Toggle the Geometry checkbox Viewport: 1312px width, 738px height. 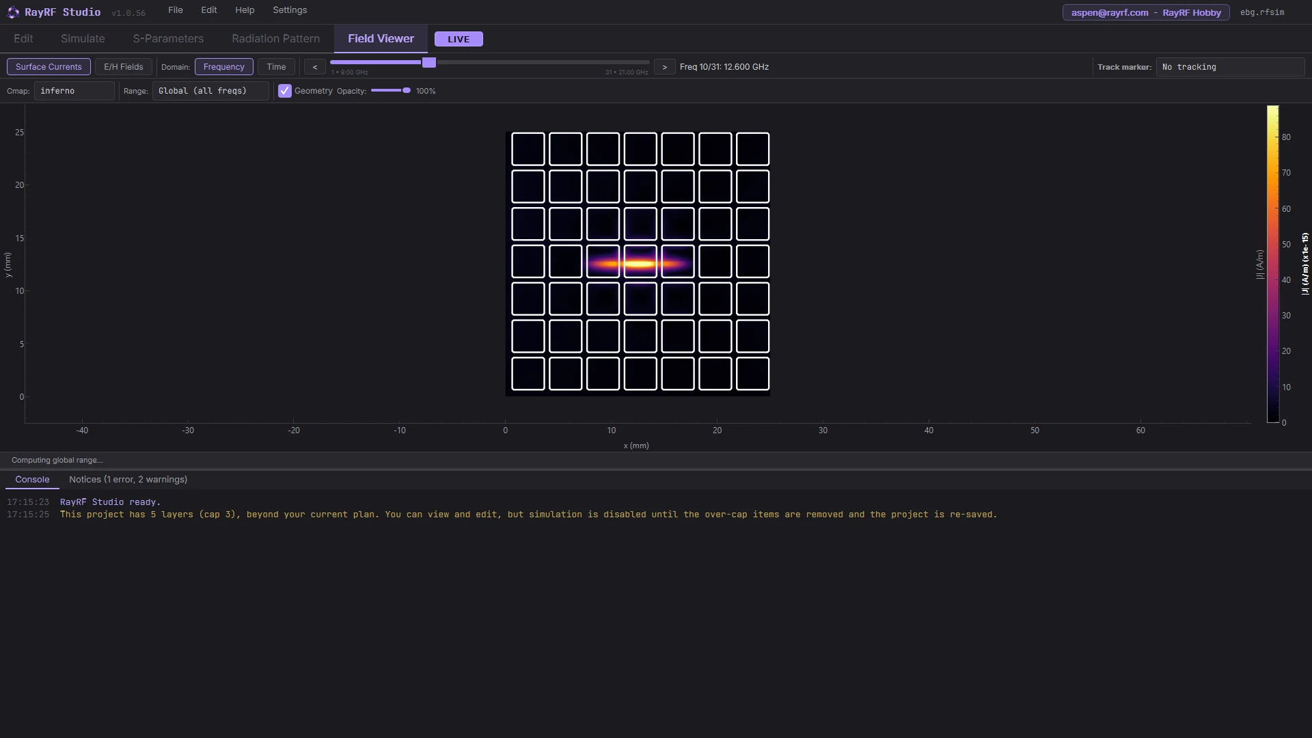(285, 91)
